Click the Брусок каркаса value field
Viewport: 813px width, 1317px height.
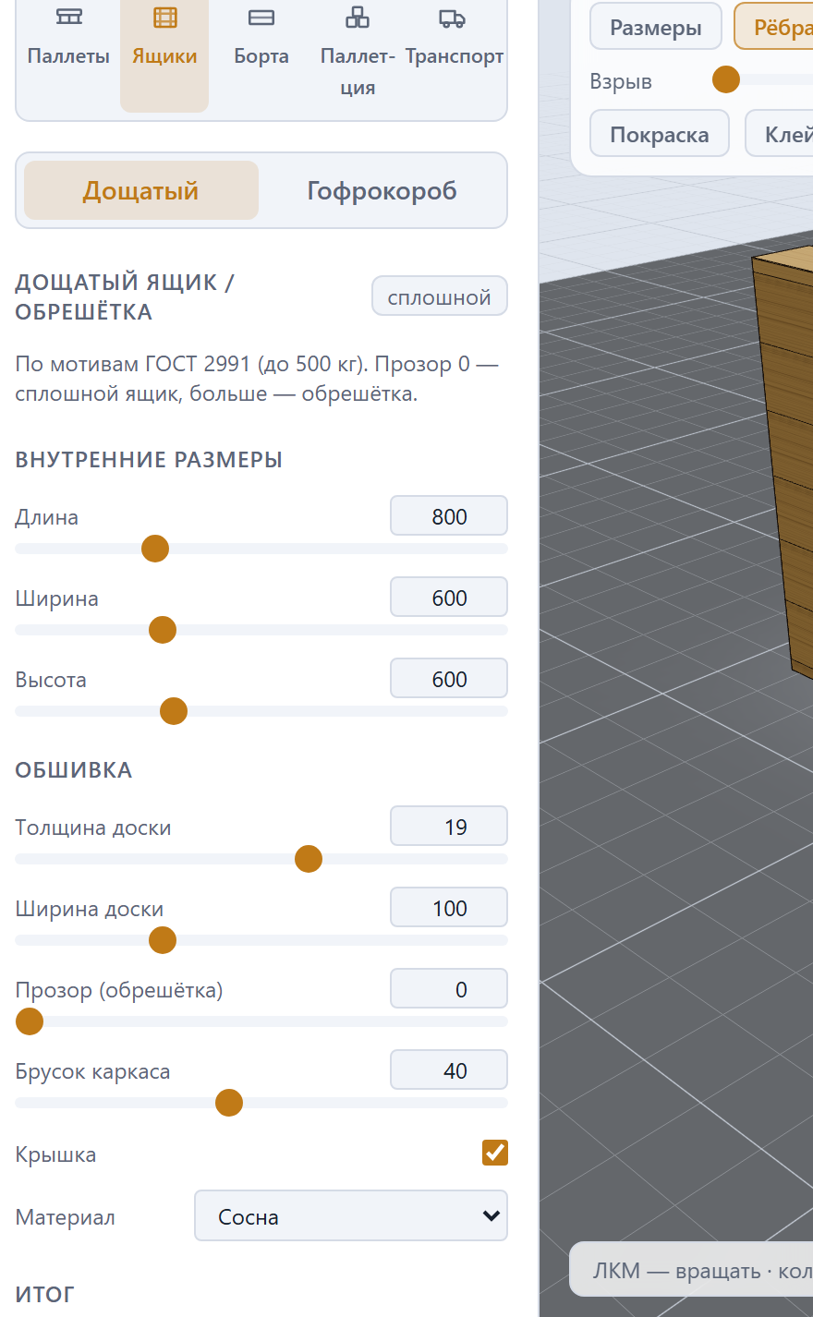point(449,1070)
